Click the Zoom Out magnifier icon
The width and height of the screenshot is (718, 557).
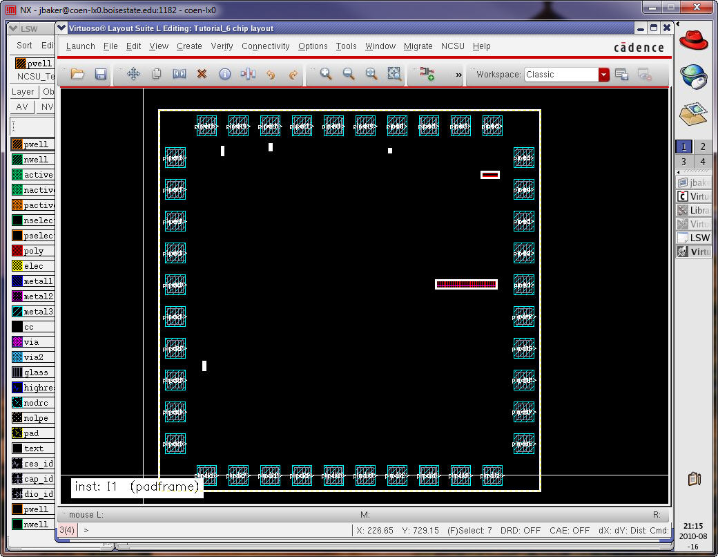349,74
